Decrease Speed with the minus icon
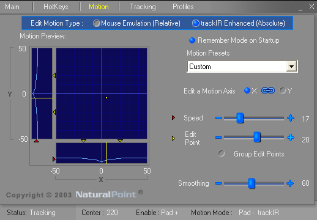The height and width of the screenshot is (220, 317). (x=218, y=118)
